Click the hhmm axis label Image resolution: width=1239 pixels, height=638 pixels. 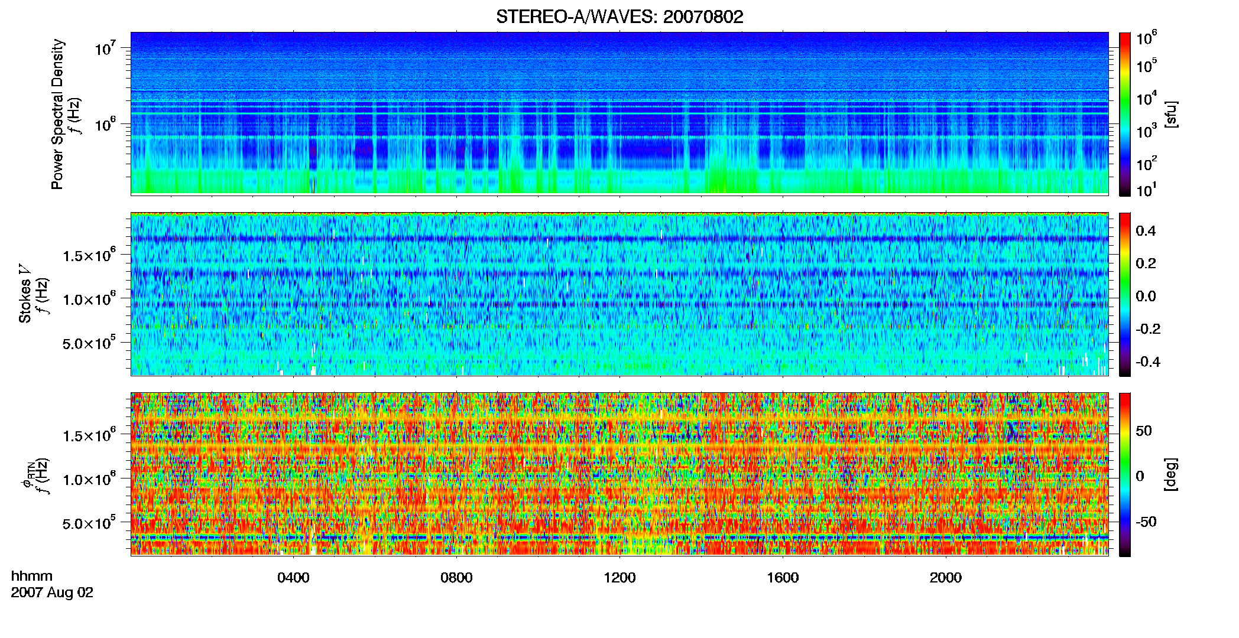(32, 577)
